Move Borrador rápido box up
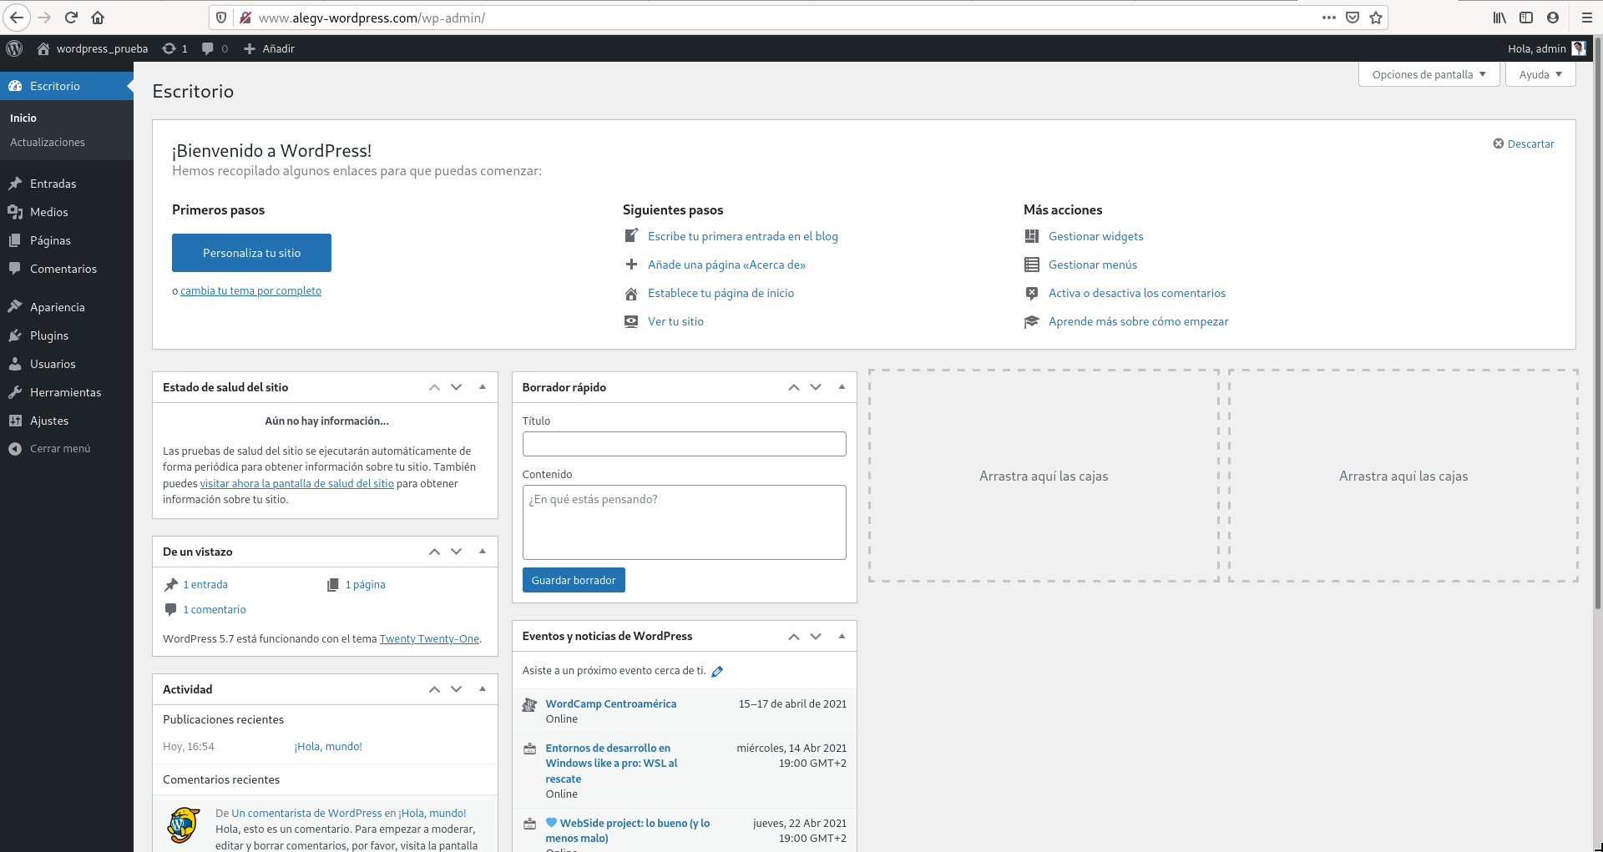The height and width of the screenshot is (852, 1603). pos(794,387)
